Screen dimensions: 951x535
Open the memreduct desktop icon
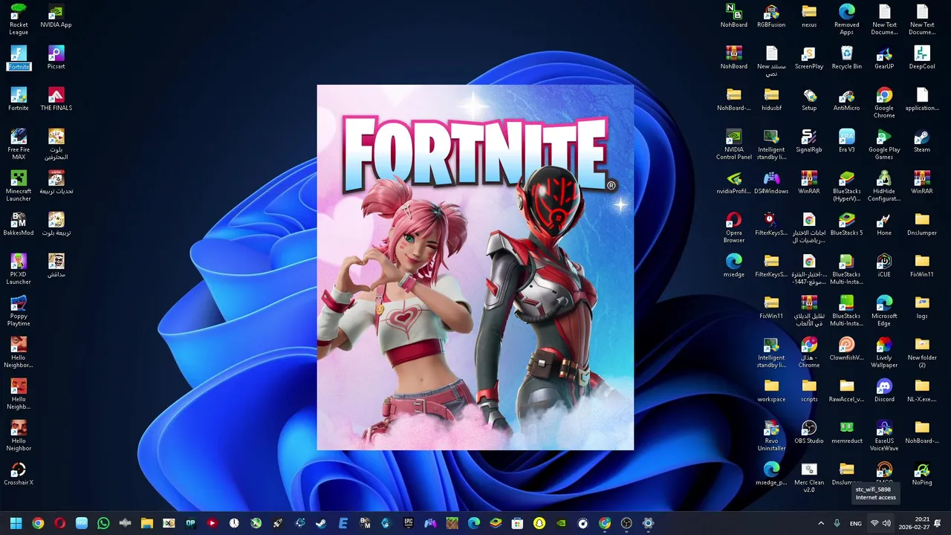click(x=847, y=432)
